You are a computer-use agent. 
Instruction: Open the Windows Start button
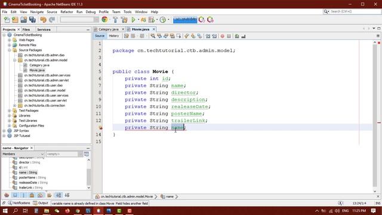coord(5,211)
